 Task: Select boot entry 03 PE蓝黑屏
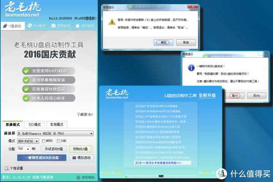[161, 116]
